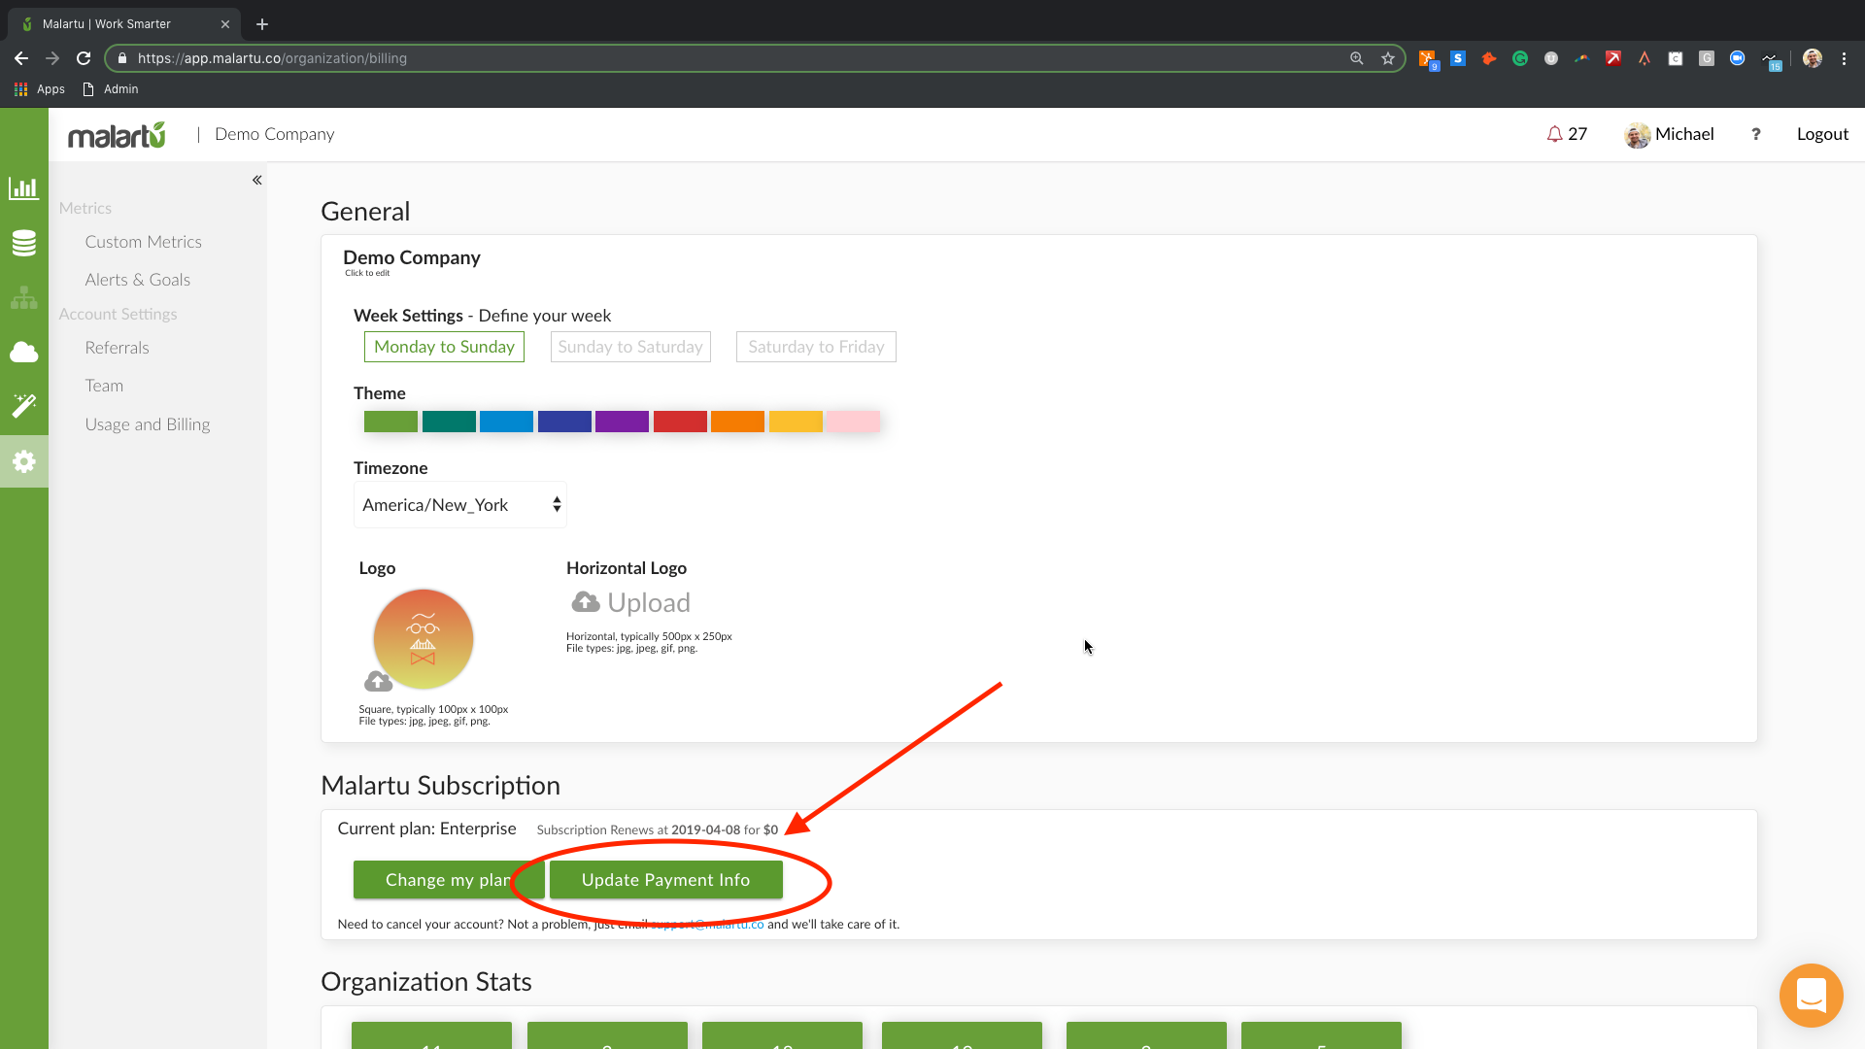Viewport: 1865px width, 1049px height.
Task: Open Referrals in sidebar
Action: click(117, 348)
